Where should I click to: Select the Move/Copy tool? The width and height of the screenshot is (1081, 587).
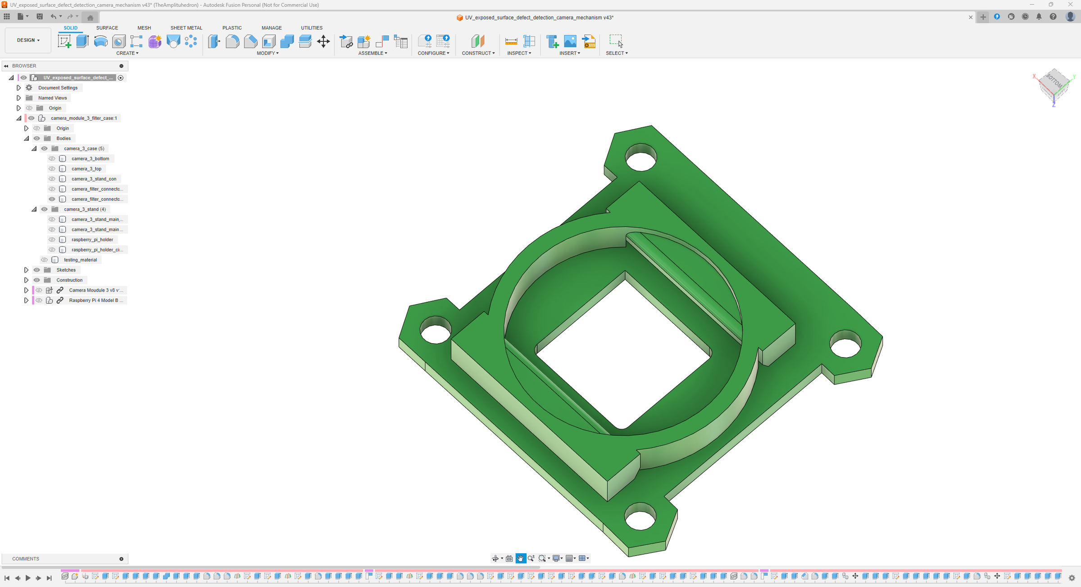323,41
